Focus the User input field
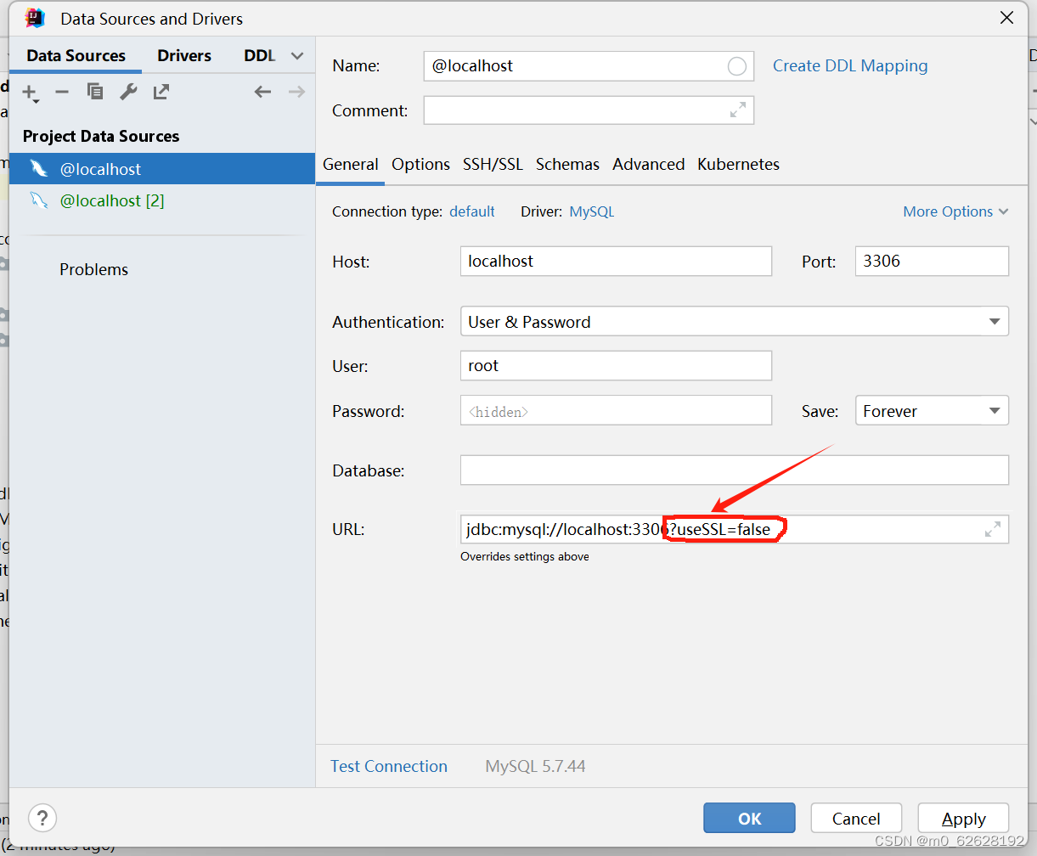 point(616,366)
